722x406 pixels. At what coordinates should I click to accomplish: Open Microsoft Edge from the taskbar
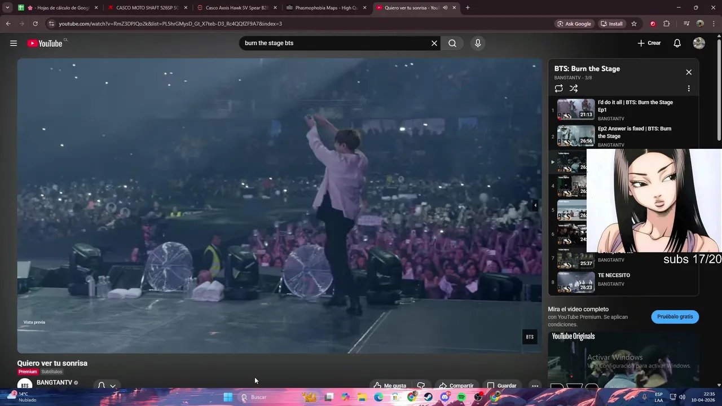378,397
